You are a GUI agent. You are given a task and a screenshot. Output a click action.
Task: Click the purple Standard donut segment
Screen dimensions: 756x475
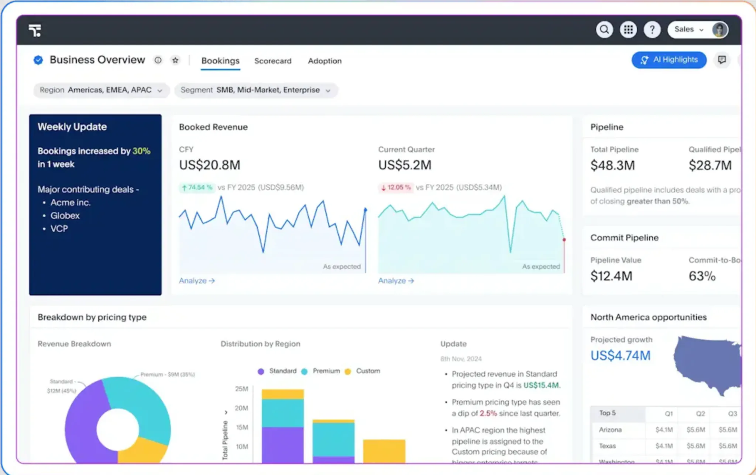point(81,424)
